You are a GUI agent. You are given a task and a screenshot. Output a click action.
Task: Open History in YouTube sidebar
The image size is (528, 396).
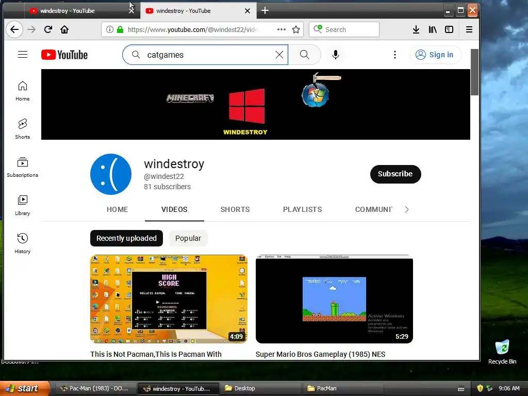pyautogui.click(x=23, y=243)
